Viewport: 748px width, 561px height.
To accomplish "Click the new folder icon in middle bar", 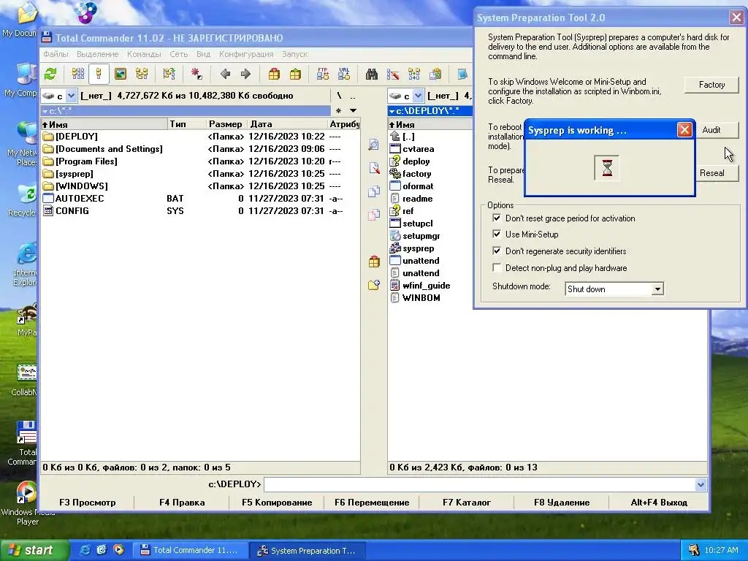I will pos(374,285).
